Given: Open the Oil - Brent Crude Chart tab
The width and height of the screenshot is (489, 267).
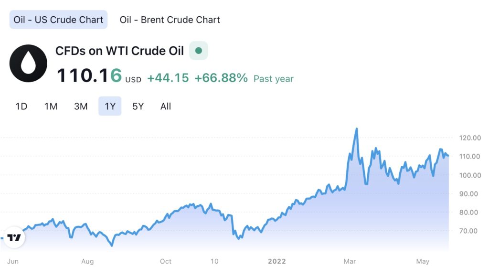Looking at the screenshot, I should tap(170, 20).
